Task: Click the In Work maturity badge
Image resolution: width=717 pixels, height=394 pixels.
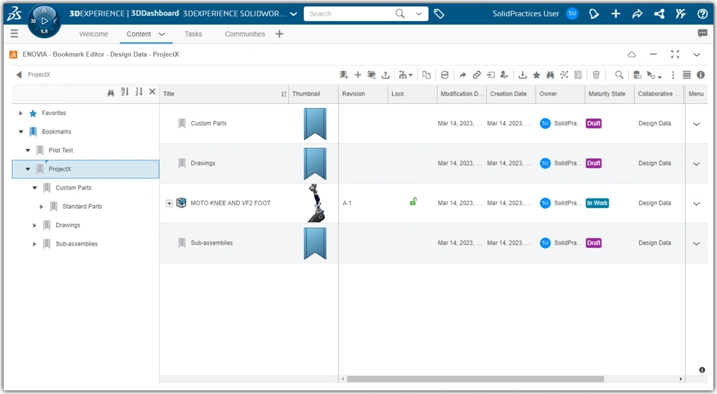Action: click(597, 203)
